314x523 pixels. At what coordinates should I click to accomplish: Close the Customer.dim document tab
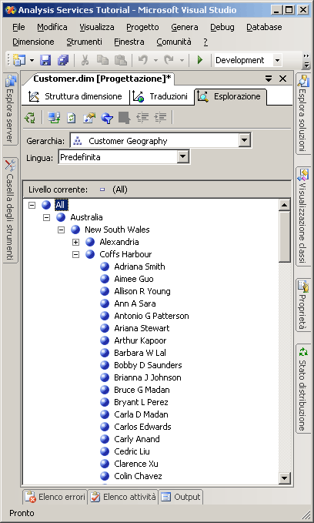pyautogui.click(x=282, y=79)
